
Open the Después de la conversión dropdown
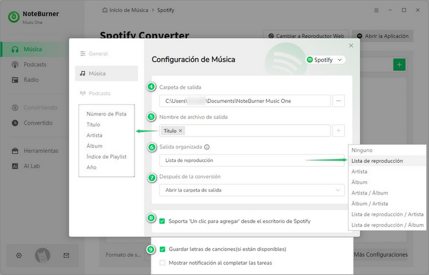click(252, 190)
